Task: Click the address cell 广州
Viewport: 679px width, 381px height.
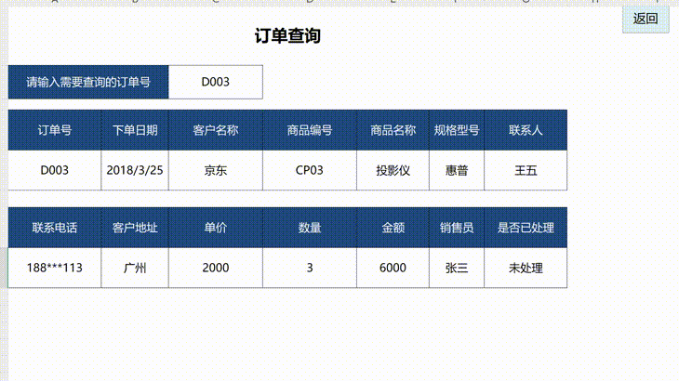Action: click(135, 268)
